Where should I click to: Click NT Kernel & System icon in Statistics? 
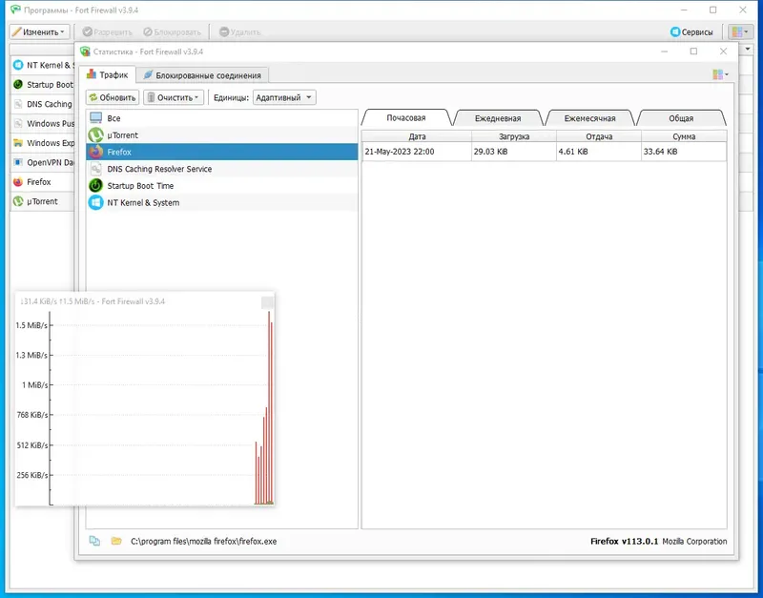96,202
